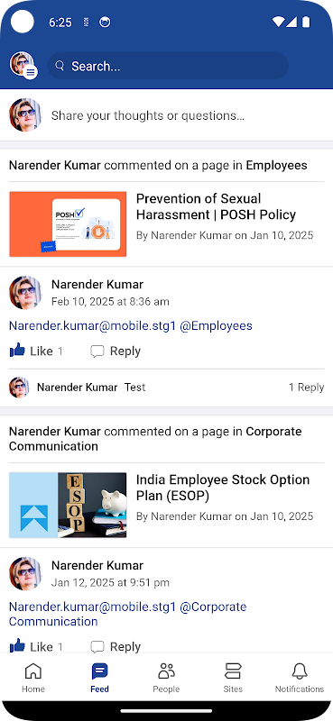Open the Sites tab icon
The image size is (333, 721).
tap(233, 671)
